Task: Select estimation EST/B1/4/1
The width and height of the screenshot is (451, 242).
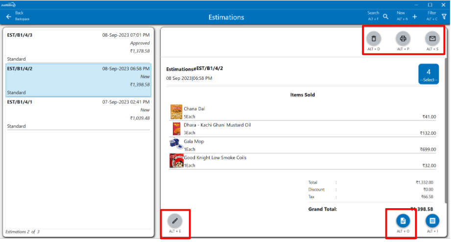Action: click(x=78, y=114)
